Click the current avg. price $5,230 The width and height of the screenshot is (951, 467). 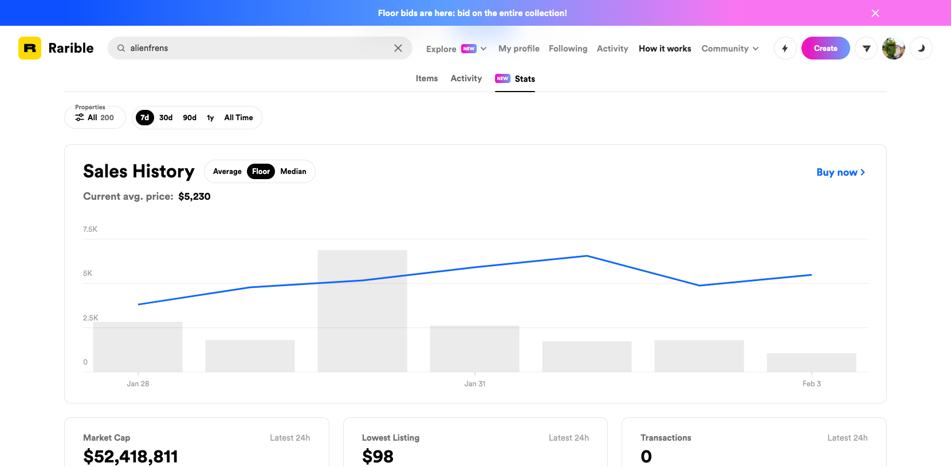coord(194,196)
